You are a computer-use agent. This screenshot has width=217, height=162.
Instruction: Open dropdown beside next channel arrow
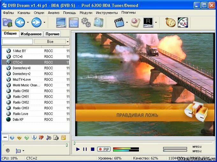point(44,22)
